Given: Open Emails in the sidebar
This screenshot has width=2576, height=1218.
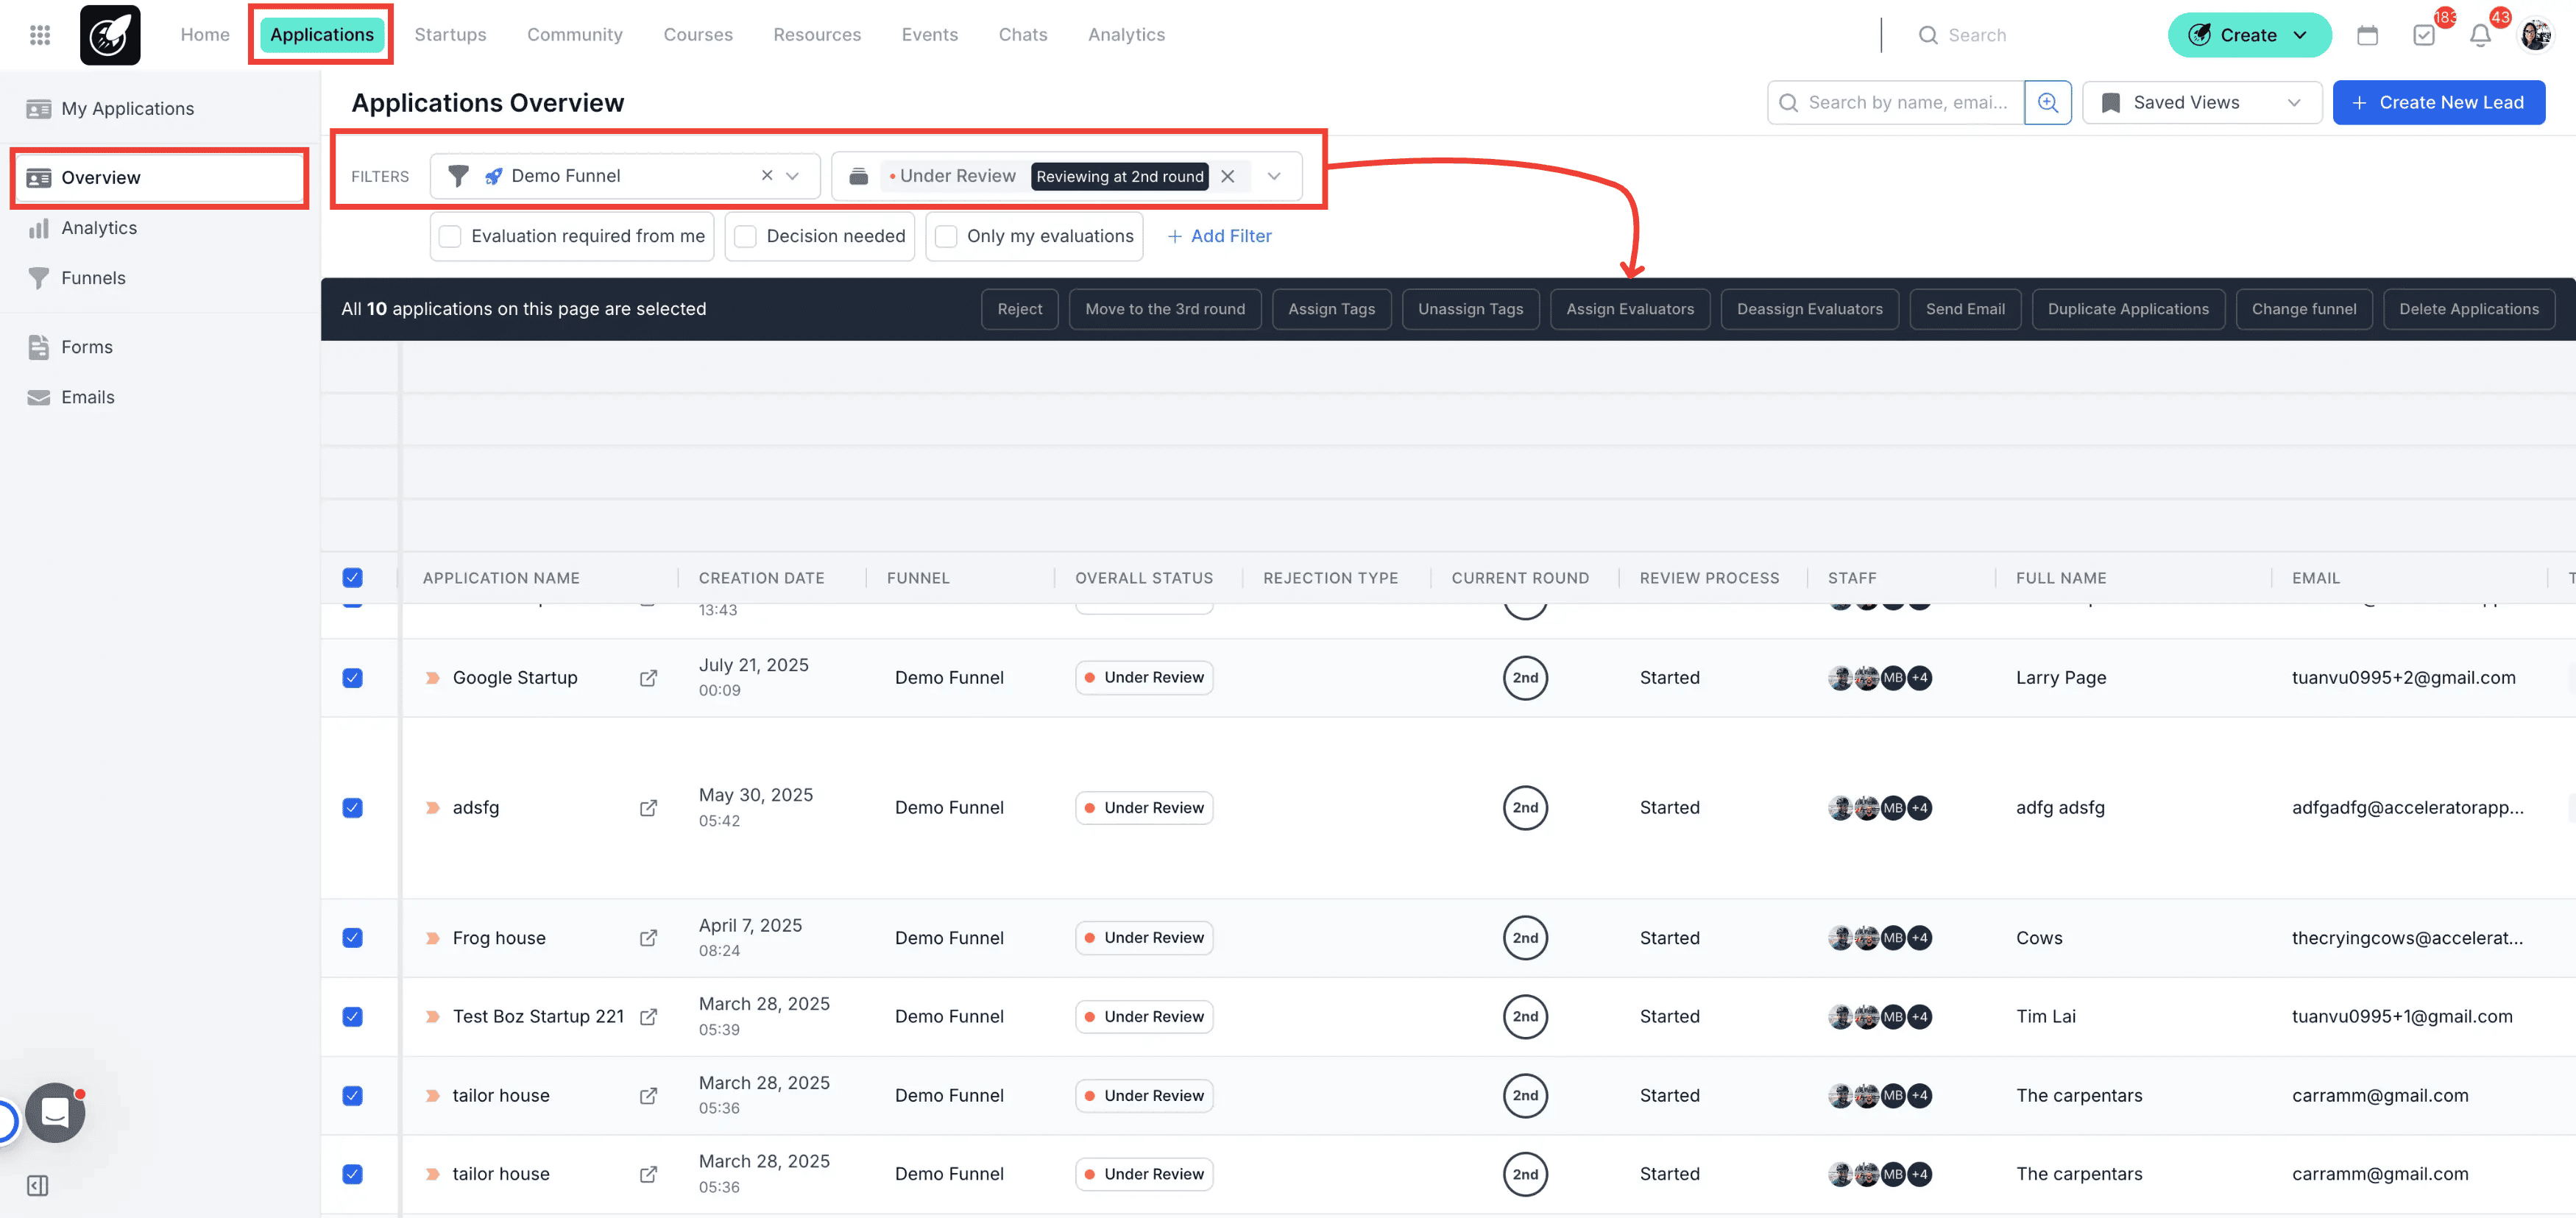Looking at the screenshot, I should [x=88, y=397].
